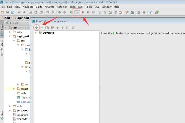
Task: Click the Replace icon in toolbar
Action: (x=53, y=12)
